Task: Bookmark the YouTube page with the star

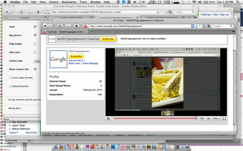Action: point(196,26)
